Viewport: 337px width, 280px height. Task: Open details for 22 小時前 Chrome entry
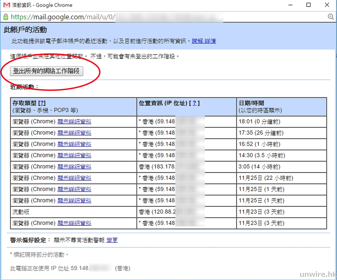pos(74,178)
